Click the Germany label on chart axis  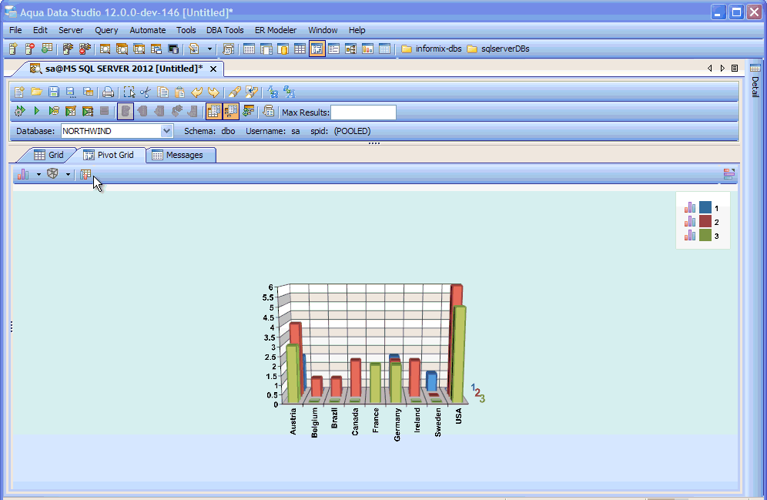tap(397, 424)
